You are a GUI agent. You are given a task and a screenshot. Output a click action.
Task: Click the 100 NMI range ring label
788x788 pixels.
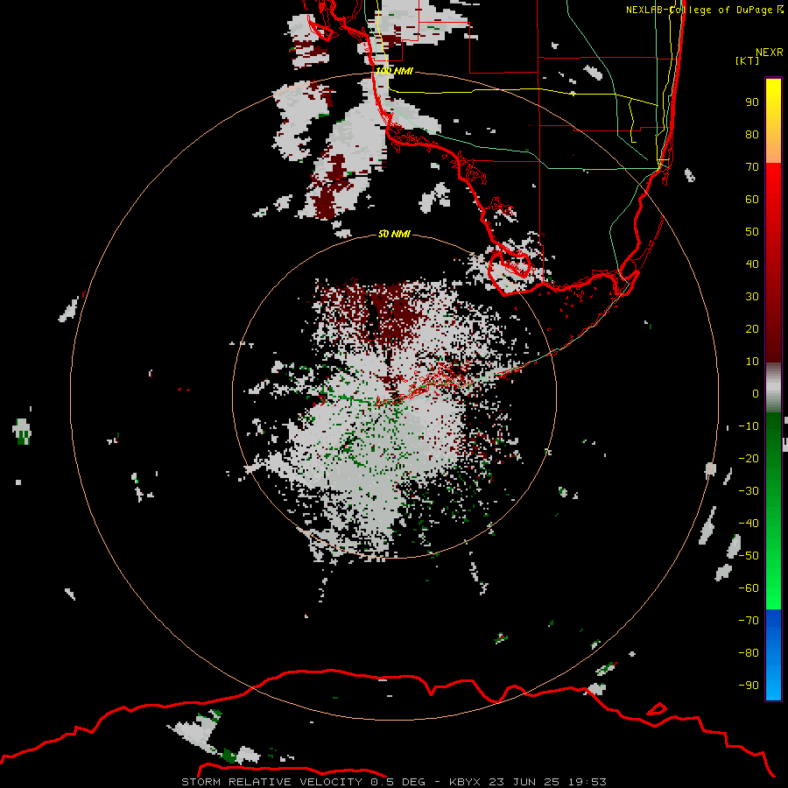pyautogui.click(x=395, y=71)
